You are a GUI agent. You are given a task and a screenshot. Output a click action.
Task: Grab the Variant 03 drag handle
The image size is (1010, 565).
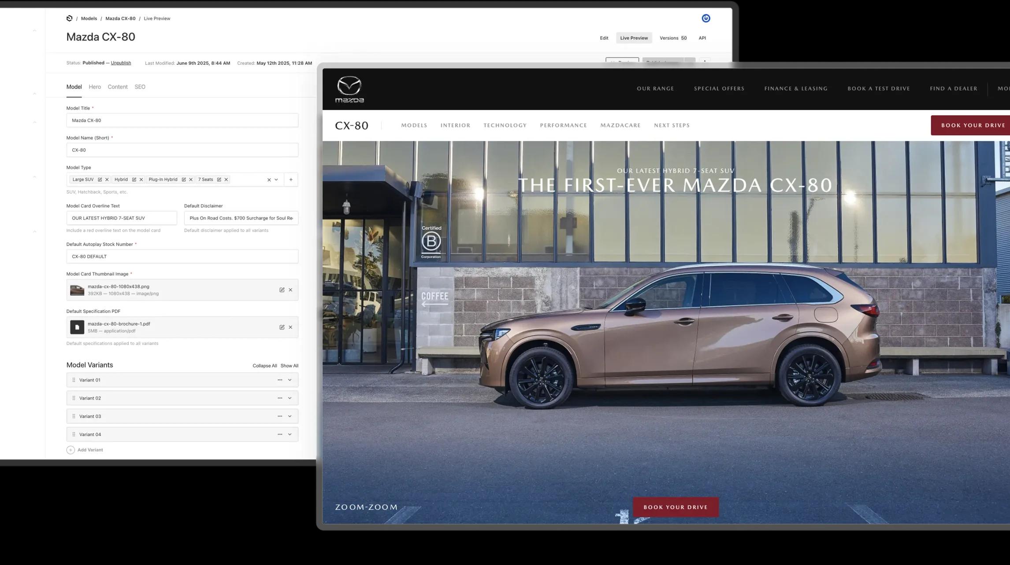(x=74, y=416)
